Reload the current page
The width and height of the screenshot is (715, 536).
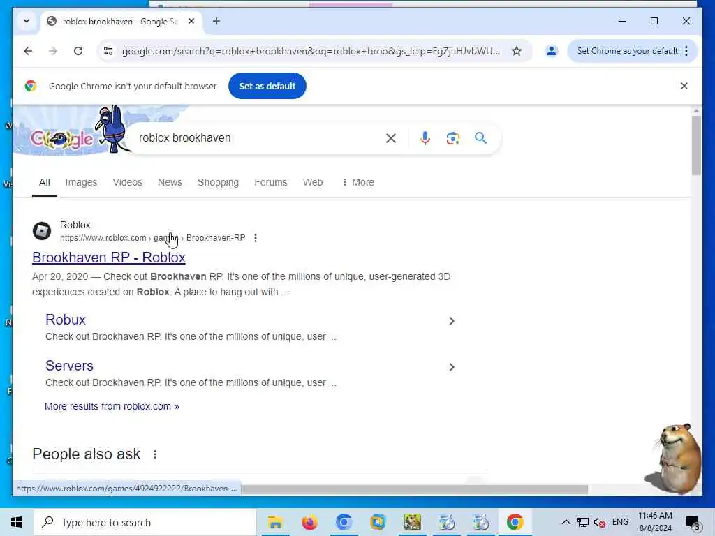[78, 51]
